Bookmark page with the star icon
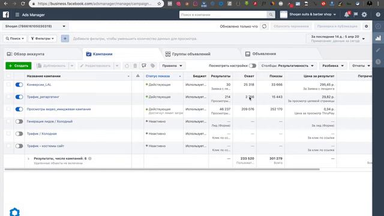 [159, 4]
